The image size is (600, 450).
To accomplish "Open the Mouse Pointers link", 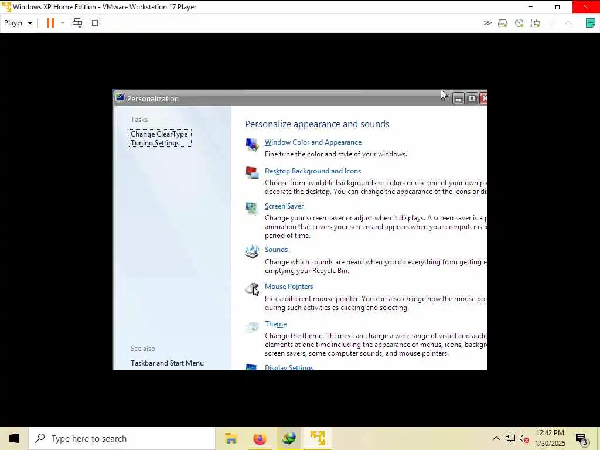I will pyautogui.click(x=288, y=287).
